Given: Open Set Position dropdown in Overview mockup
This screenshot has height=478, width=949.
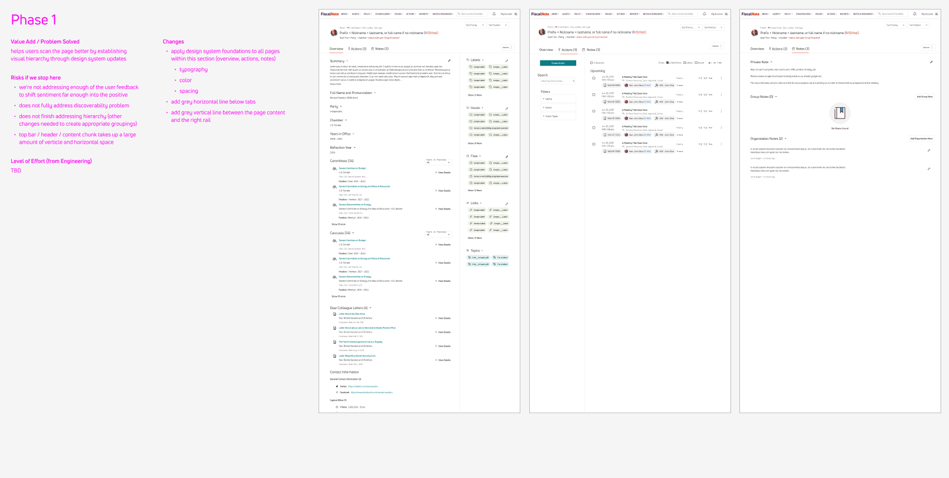Looking at the screenshot, I should [x=498, y=25].
